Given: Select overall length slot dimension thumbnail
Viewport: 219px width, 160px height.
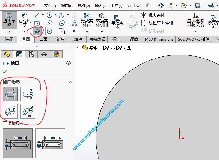Looking at the screenshot, I should click(50, 143).
